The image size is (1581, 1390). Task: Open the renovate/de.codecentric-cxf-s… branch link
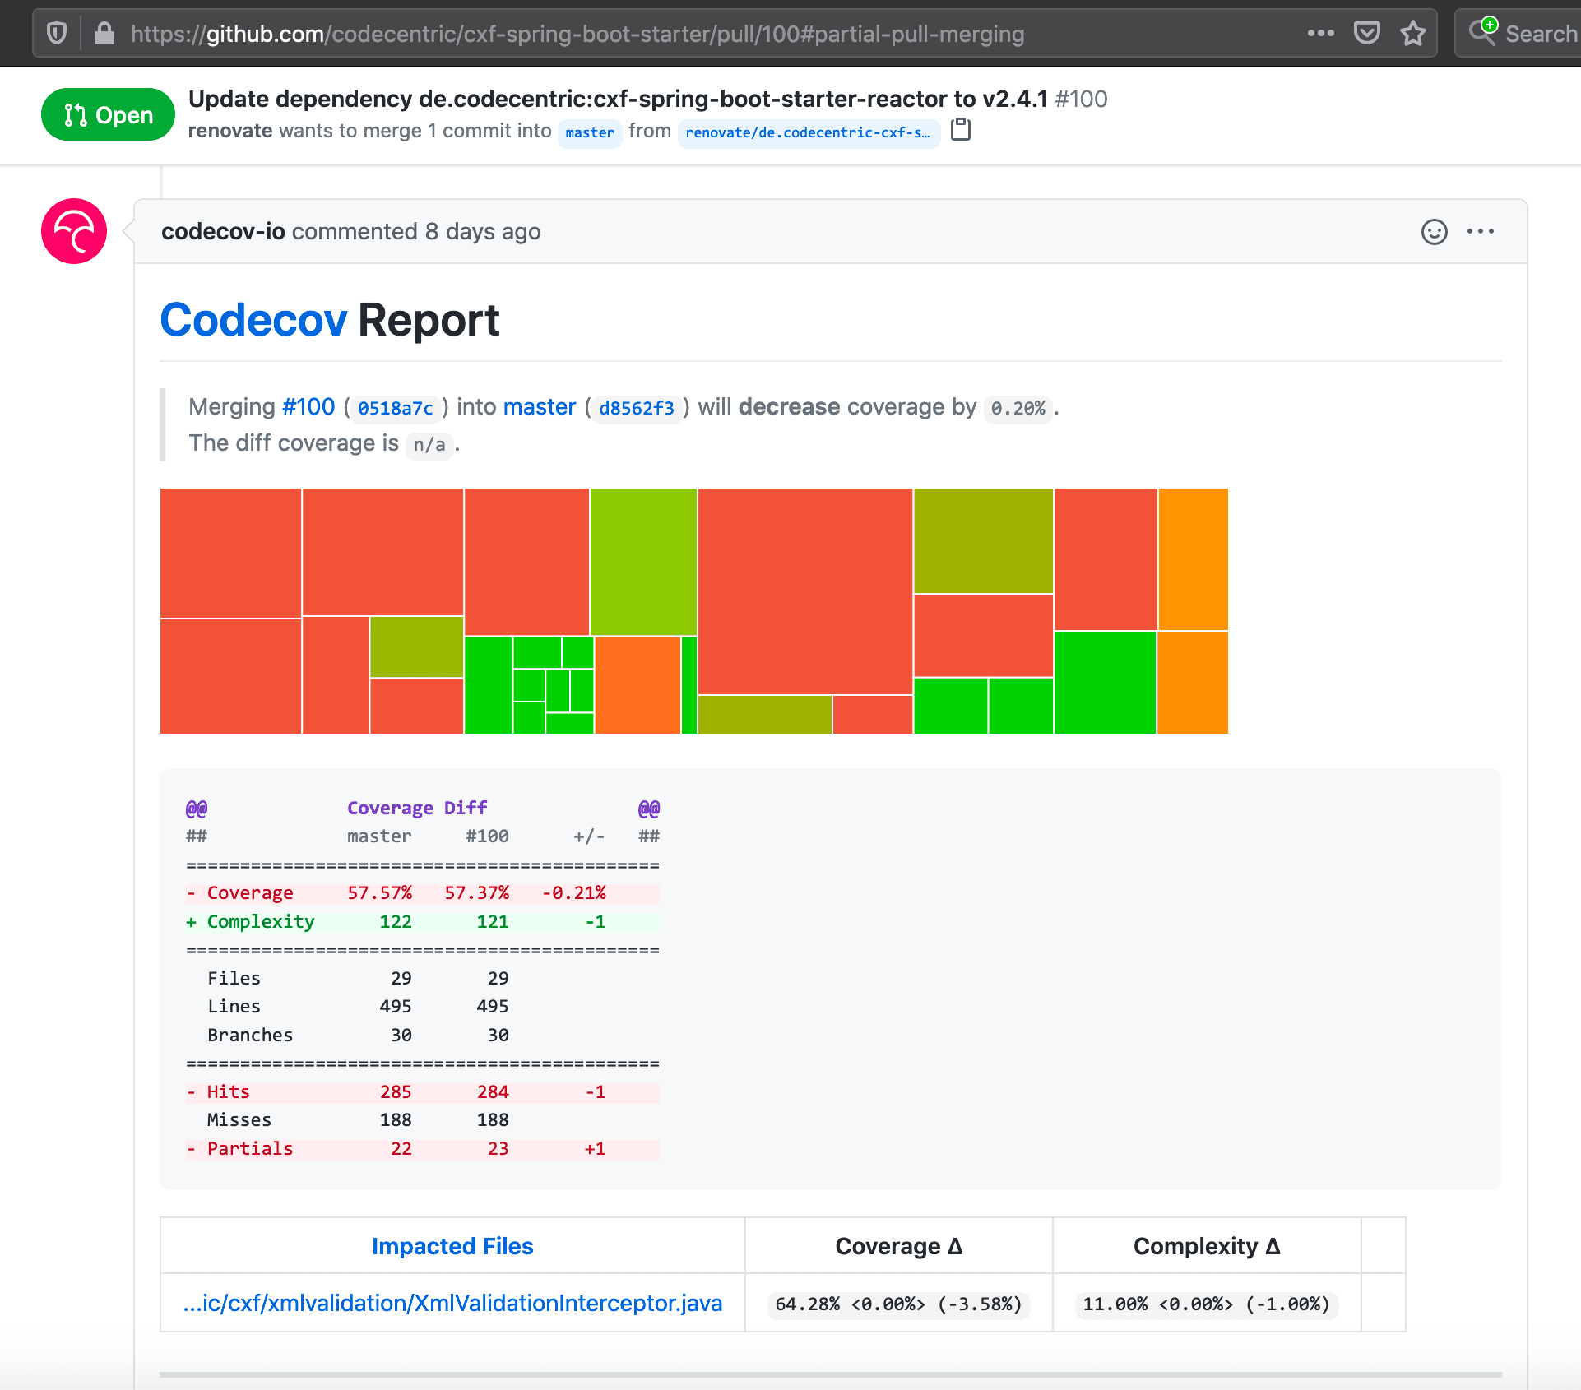coord(807,132)
